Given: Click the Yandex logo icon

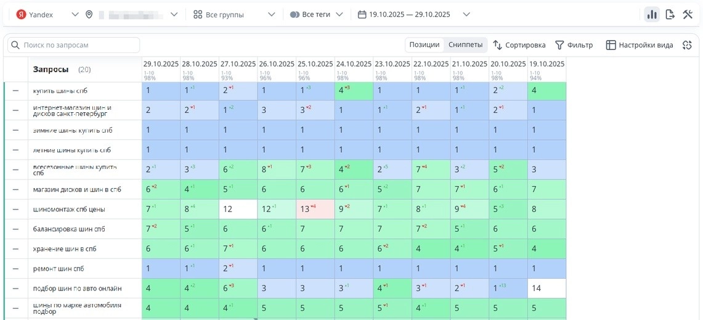Looking at the screenshot, I should (x=21, y=14).
